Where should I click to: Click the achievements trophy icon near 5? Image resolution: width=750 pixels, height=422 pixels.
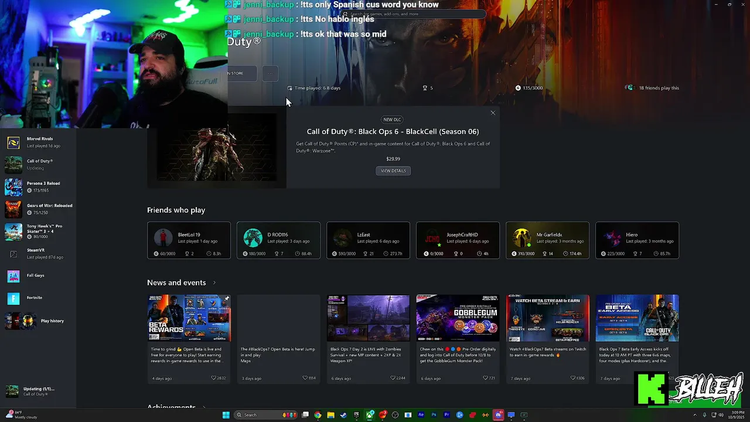coord(425,88)
